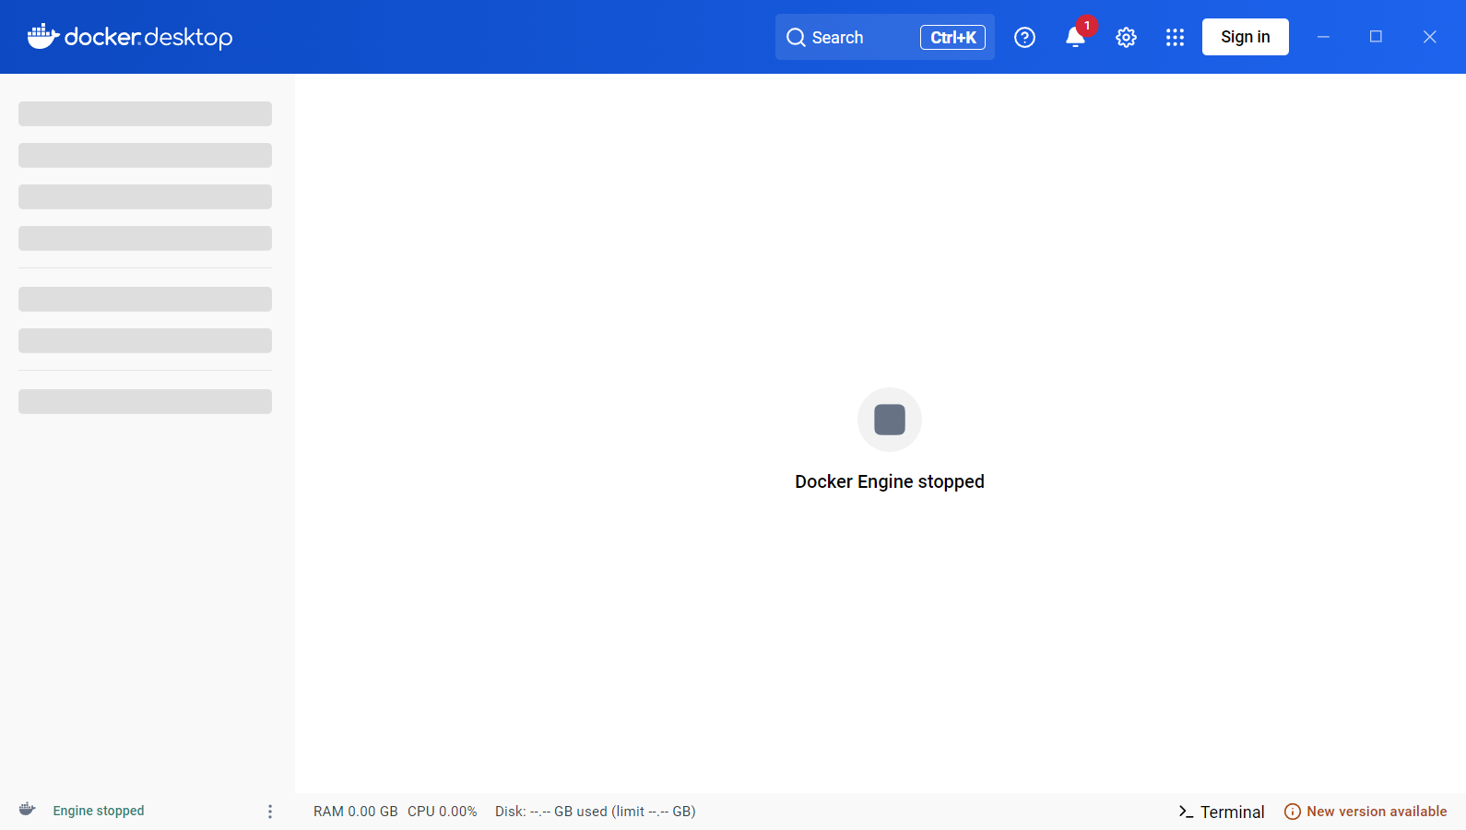Maximize the Docker Desktop window
This screenshot has width=1466, height=830.
point(1376,37)
